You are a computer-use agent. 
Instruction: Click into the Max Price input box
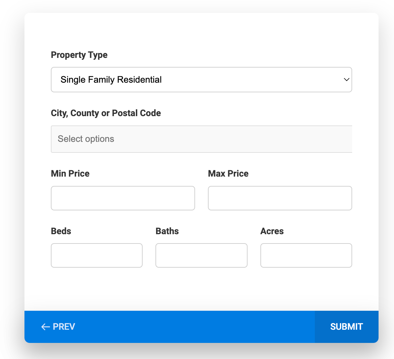pyautogui.click(x=280, y=198)
